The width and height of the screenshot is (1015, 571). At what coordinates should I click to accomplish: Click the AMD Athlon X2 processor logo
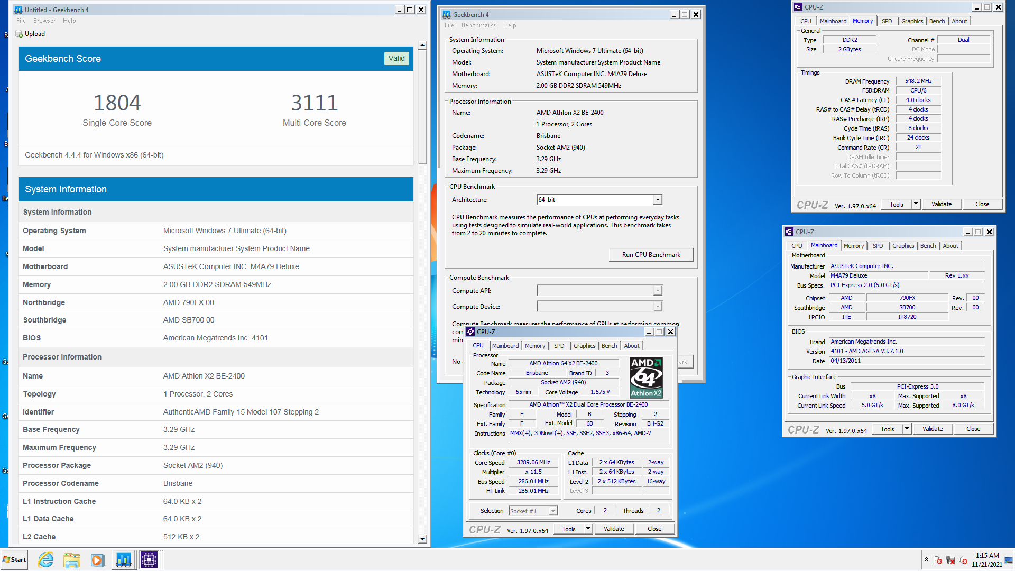click(x=646, y=377)
